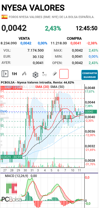The width and height of the screenshot is (99, 208).
Task: Click date label 30 on time axis
Action: pos(25,170)
